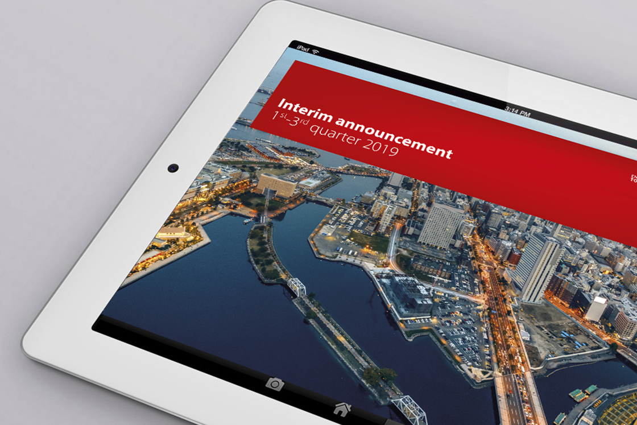Tap the iPad front camera lens
Viewport: 637px width, 425px height.
pyautogui.click(x=173, y=167)
